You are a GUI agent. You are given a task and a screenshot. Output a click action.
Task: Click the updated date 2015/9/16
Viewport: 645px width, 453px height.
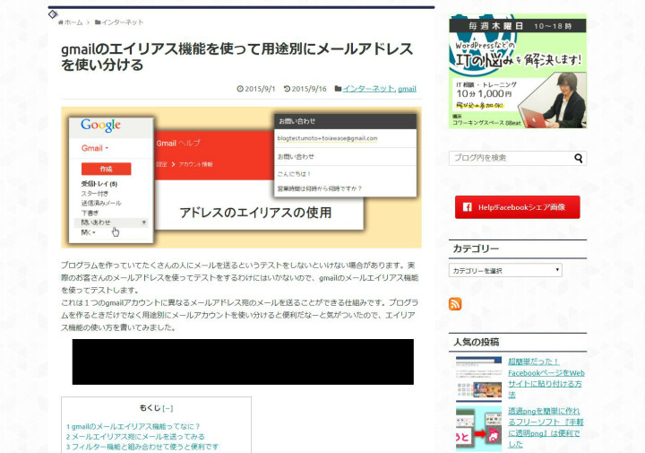point(309,89)
